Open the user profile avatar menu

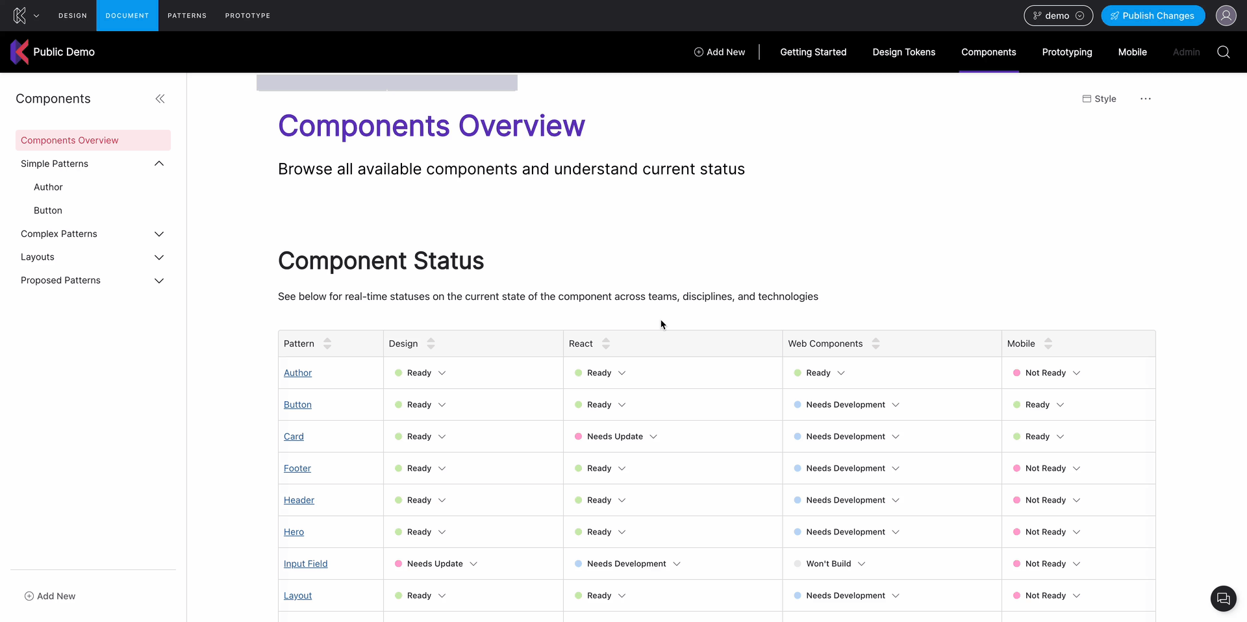tap(1226, 16)
